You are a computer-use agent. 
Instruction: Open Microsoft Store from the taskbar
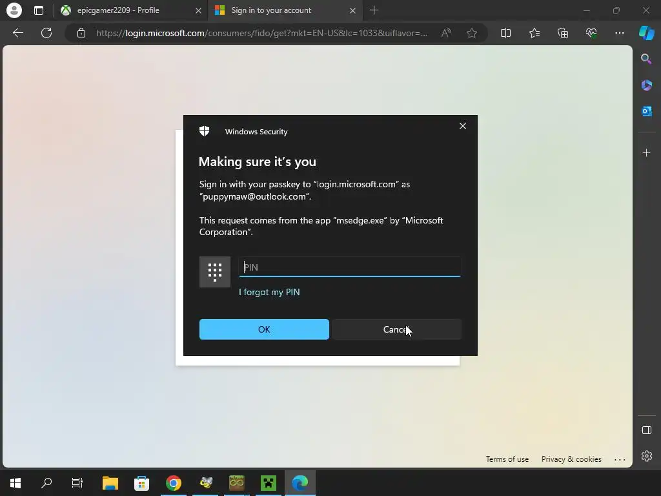[x=141, y=483]
